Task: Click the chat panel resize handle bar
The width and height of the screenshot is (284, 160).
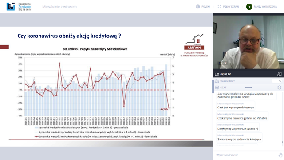Action: [248, 88]
